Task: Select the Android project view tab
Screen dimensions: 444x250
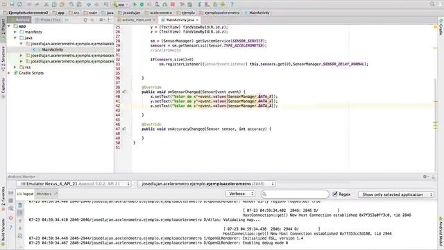Action: [19, 20]
